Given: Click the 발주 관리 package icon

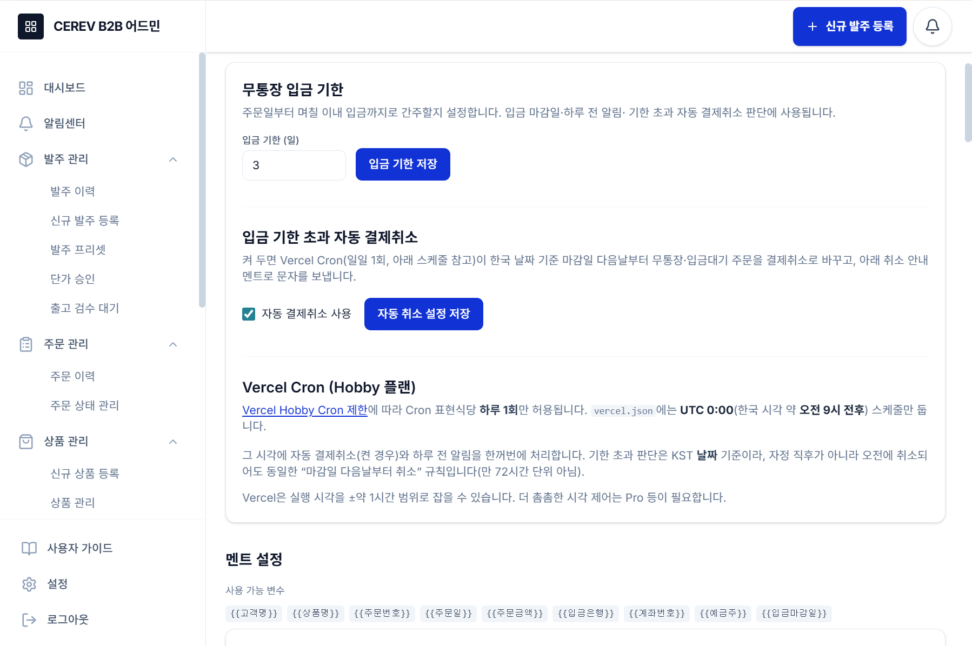Looking at the screenshot, I should click(x=26, y=159).
